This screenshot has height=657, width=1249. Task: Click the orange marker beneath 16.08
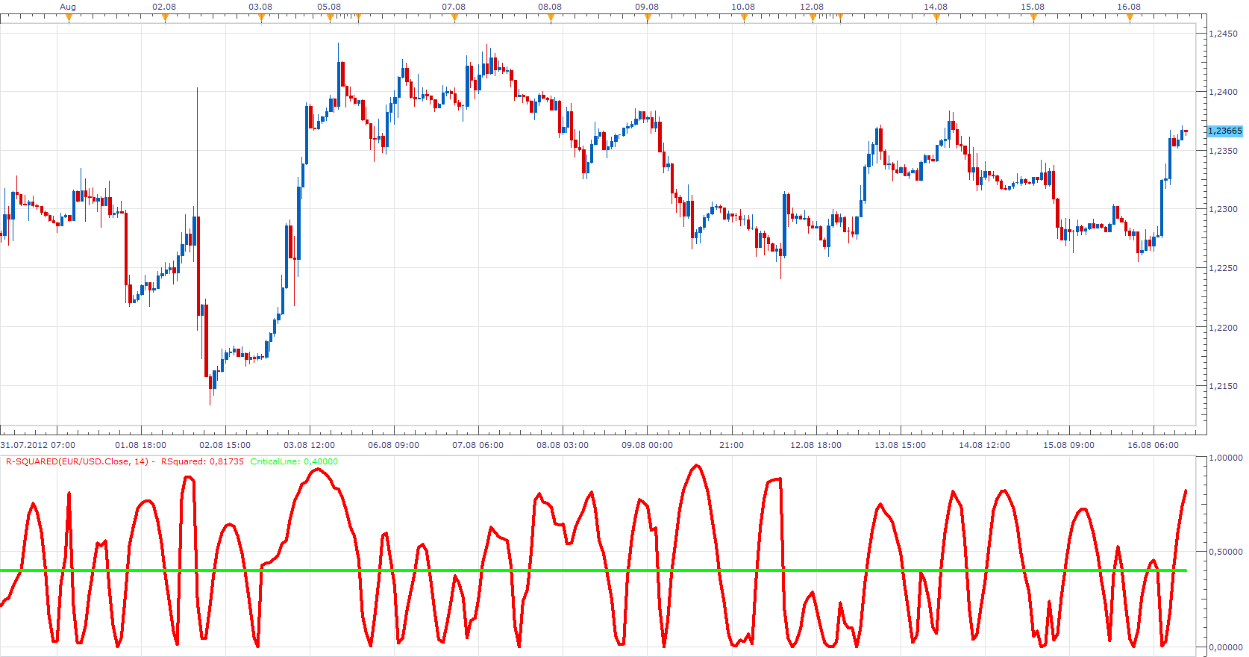(1130, 19)
